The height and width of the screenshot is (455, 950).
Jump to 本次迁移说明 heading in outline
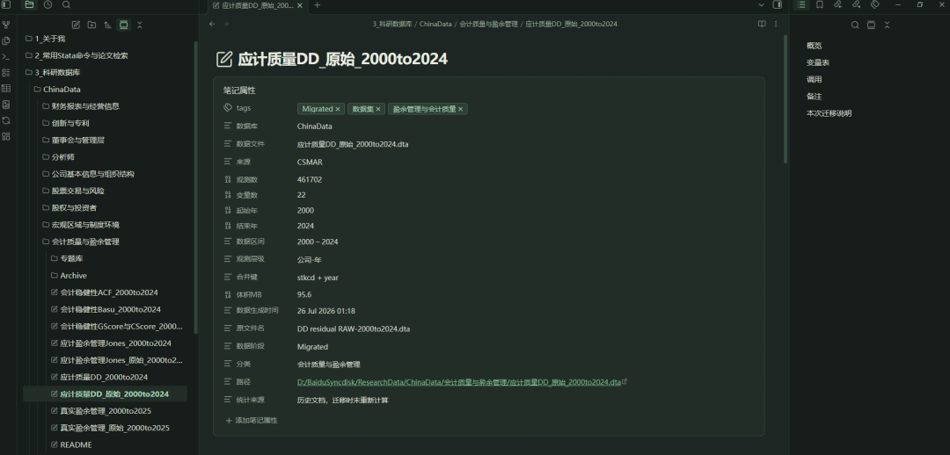829,113
